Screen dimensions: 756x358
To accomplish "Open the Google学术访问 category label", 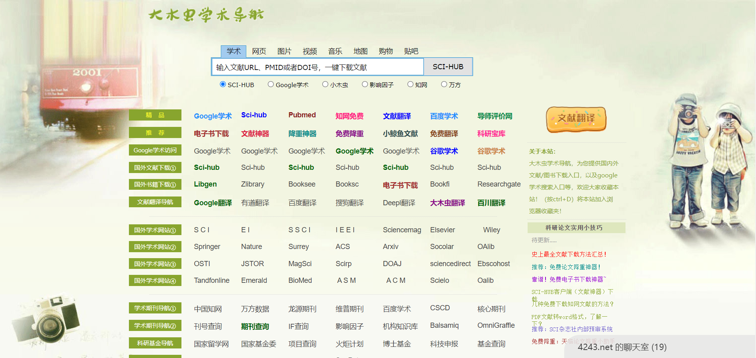I will [155, 150].
